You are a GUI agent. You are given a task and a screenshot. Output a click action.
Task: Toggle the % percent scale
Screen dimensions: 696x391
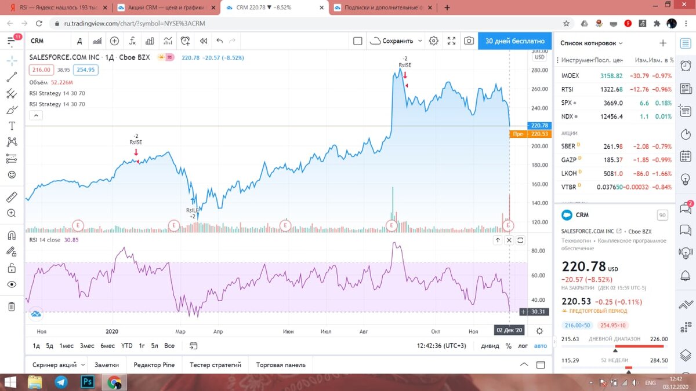click(x=509, y=346)
